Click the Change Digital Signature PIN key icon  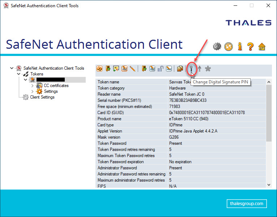coord(191,68)
